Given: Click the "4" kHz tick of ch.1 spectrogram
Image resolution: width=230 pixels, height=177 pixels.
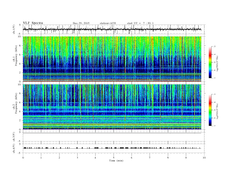Looking at the screenshot, I should [20, 64].
